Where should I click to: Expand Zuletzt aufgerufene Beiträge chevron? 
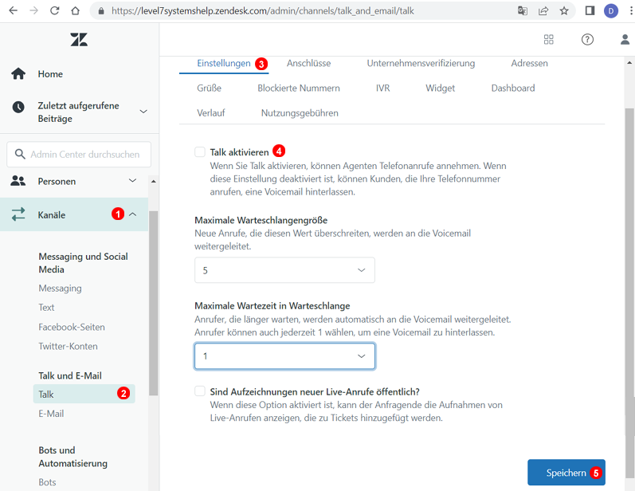tap(143, 112)
